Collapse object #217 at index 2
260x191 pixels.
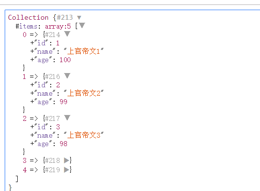(x=67, y=117)
